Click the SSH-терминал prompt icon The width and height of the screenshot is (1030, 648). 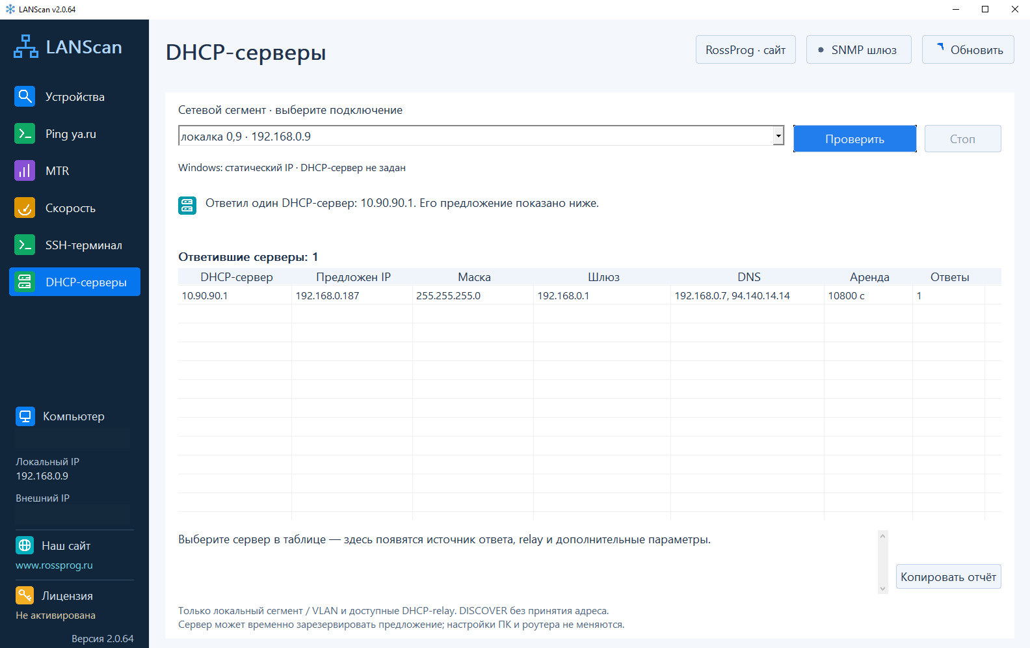[x=25, y=245]
